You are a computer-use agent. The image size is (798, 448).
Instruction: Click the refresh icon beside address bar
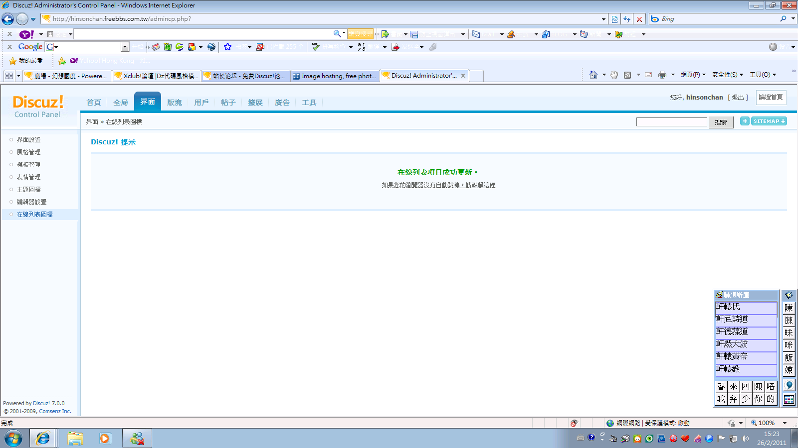coord(627,19)
